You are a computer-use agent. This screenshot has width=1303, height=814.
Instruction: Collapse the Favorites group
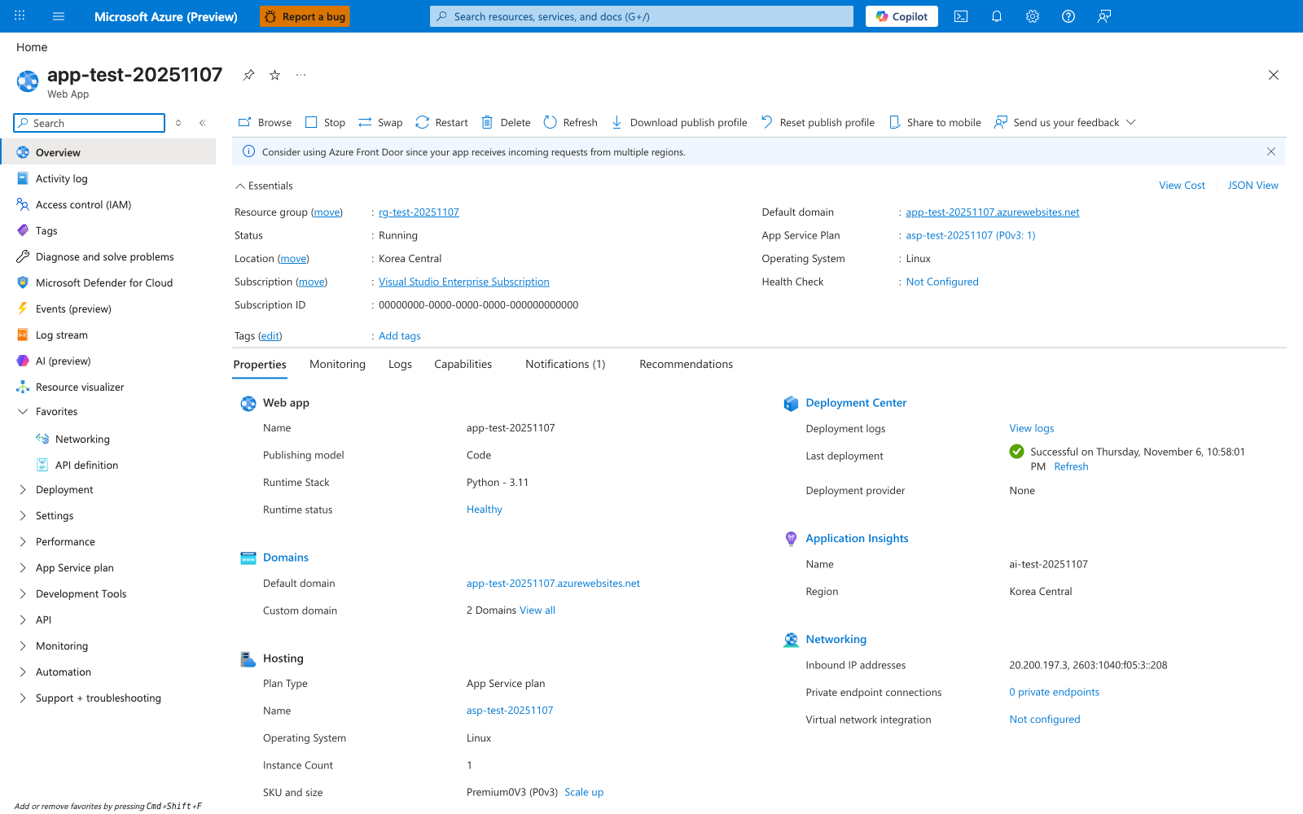click(23, 411)
